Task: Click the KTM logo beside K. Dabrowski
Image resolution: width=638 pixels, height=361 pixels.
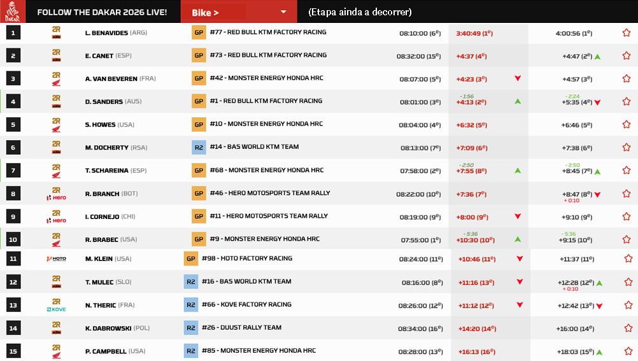Action: coord(56,328)
